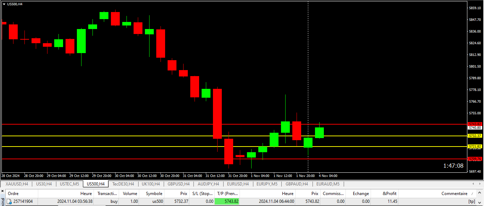Sort by the Ordre column header
Screen dimensions: 484x206
[x=22, y=194]
